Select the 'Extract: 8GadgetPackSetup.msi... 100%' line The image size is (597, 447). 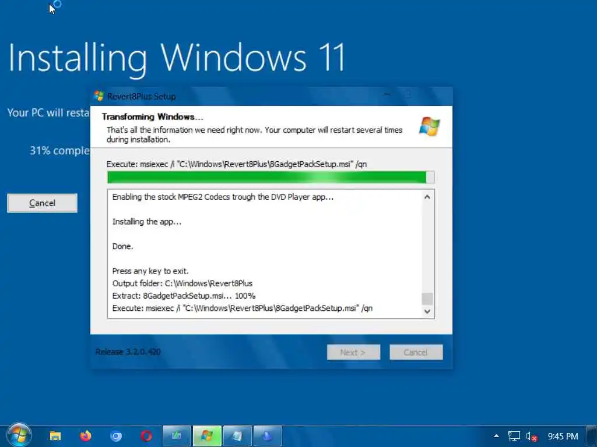[x=184, y=296]
